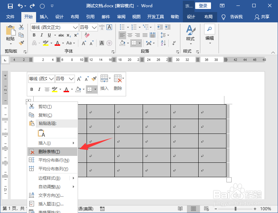This screenshot has width=278, height=213.
Task: Toggle italic in the ribbon
Action: (42, 35)
